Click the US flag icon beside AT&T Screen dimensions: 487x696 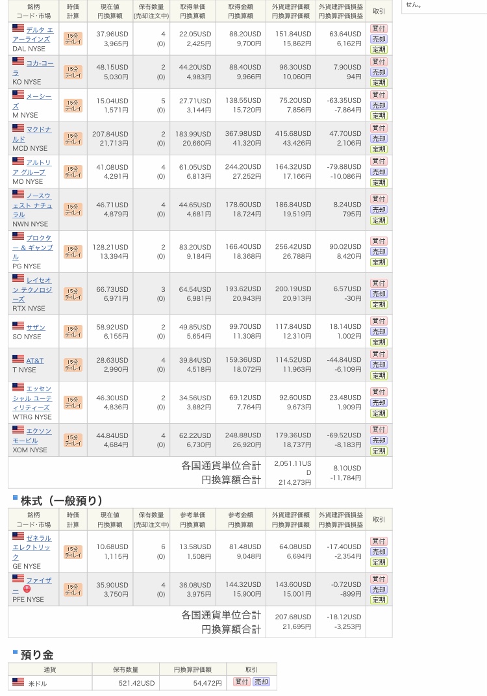point(18,359)
